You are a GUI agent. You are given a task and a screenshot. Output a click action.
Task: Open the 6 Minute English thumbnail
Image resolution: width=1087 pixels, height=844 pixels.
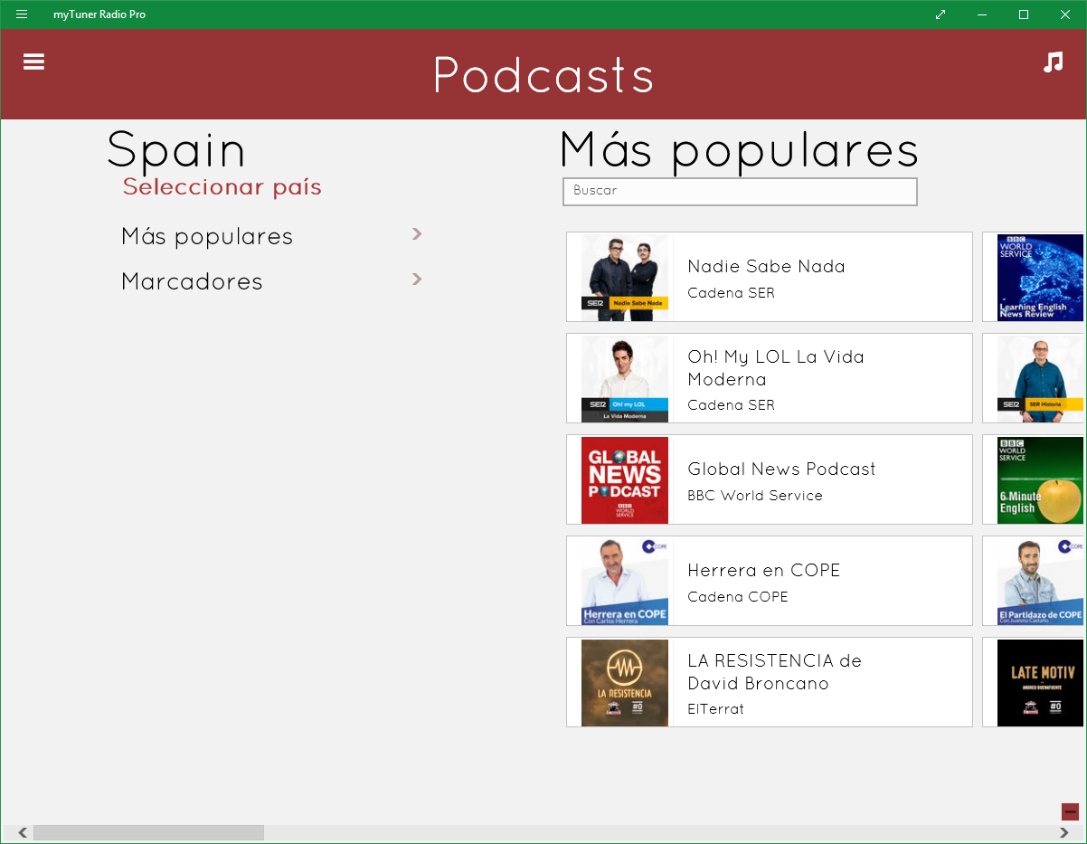point(1040,479)
